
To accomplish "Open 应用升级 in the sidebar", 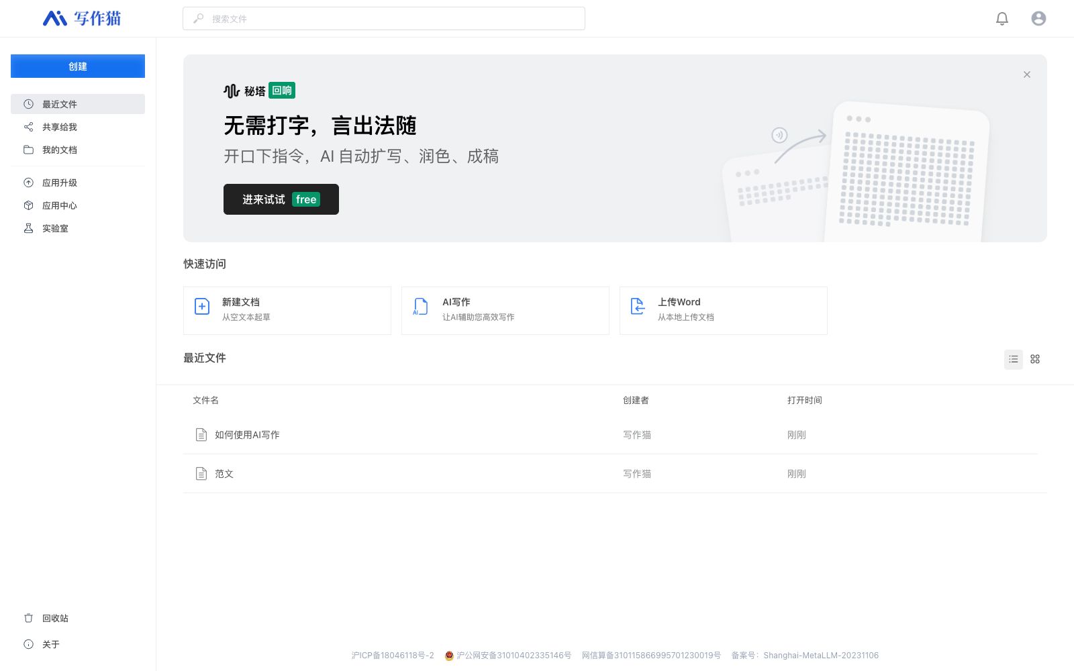I will pos(78,183).
